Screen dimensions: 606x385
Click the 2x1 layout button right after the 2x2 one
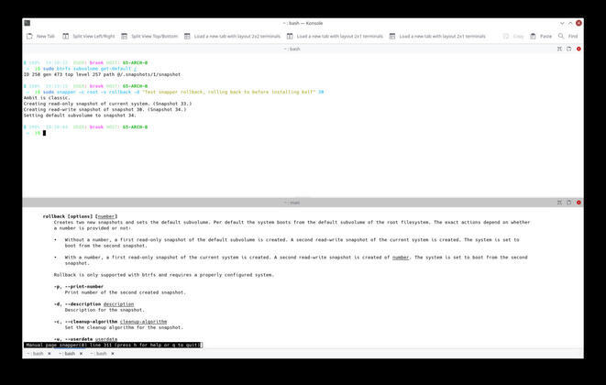click(x=335, y=36)
